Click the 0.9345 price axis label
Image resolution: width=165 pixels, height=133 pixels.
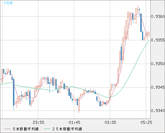158,87
